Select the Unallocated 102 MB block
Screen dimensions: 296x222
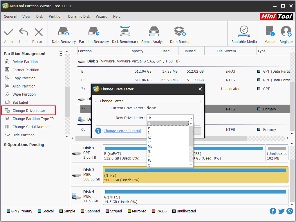click(277, 153)
